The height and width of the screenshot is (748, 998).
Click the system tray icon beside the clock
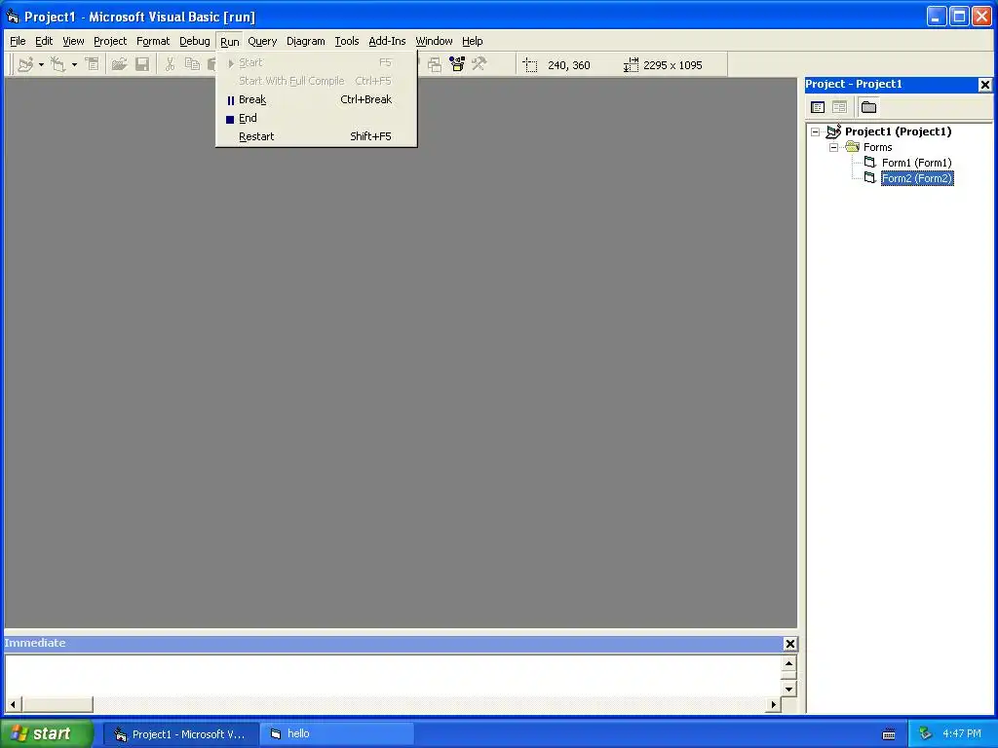pos(926,734)
